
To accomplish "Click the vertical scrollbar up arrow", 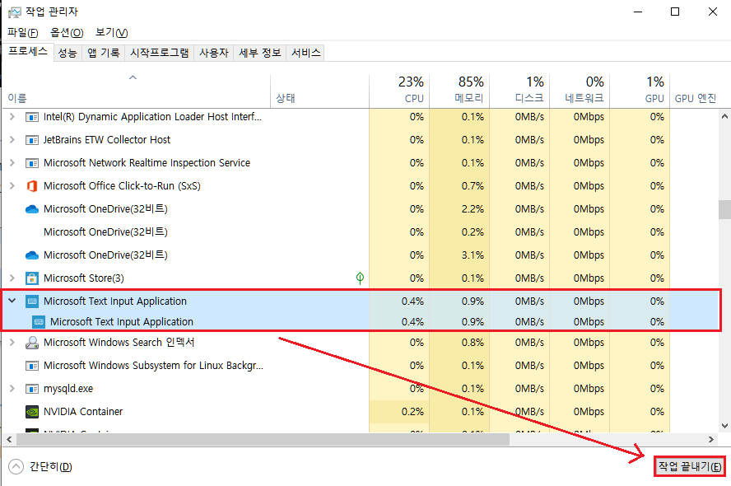I will click(724, 116).
